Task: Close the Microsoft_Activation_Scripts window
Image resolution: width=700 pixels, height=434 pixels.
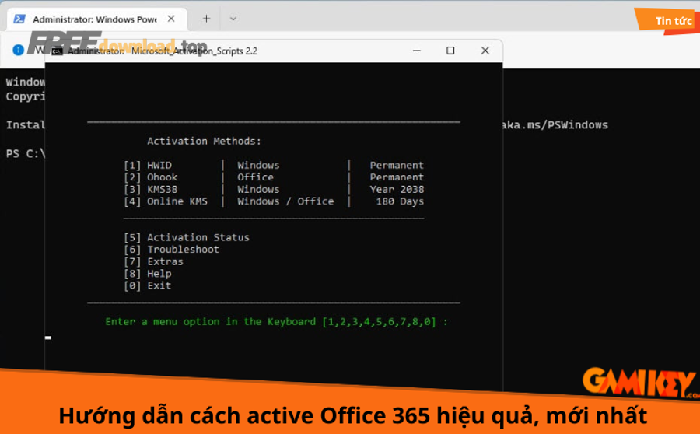Action: coord(485,51)
